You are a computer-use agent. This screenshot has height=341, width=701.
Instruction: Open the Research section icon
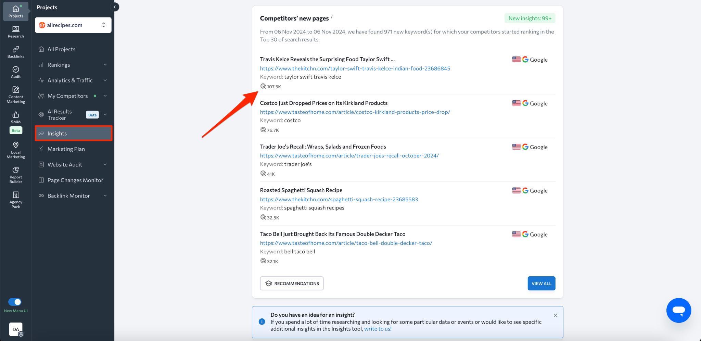pyautogui.click(x=16, y=32)
